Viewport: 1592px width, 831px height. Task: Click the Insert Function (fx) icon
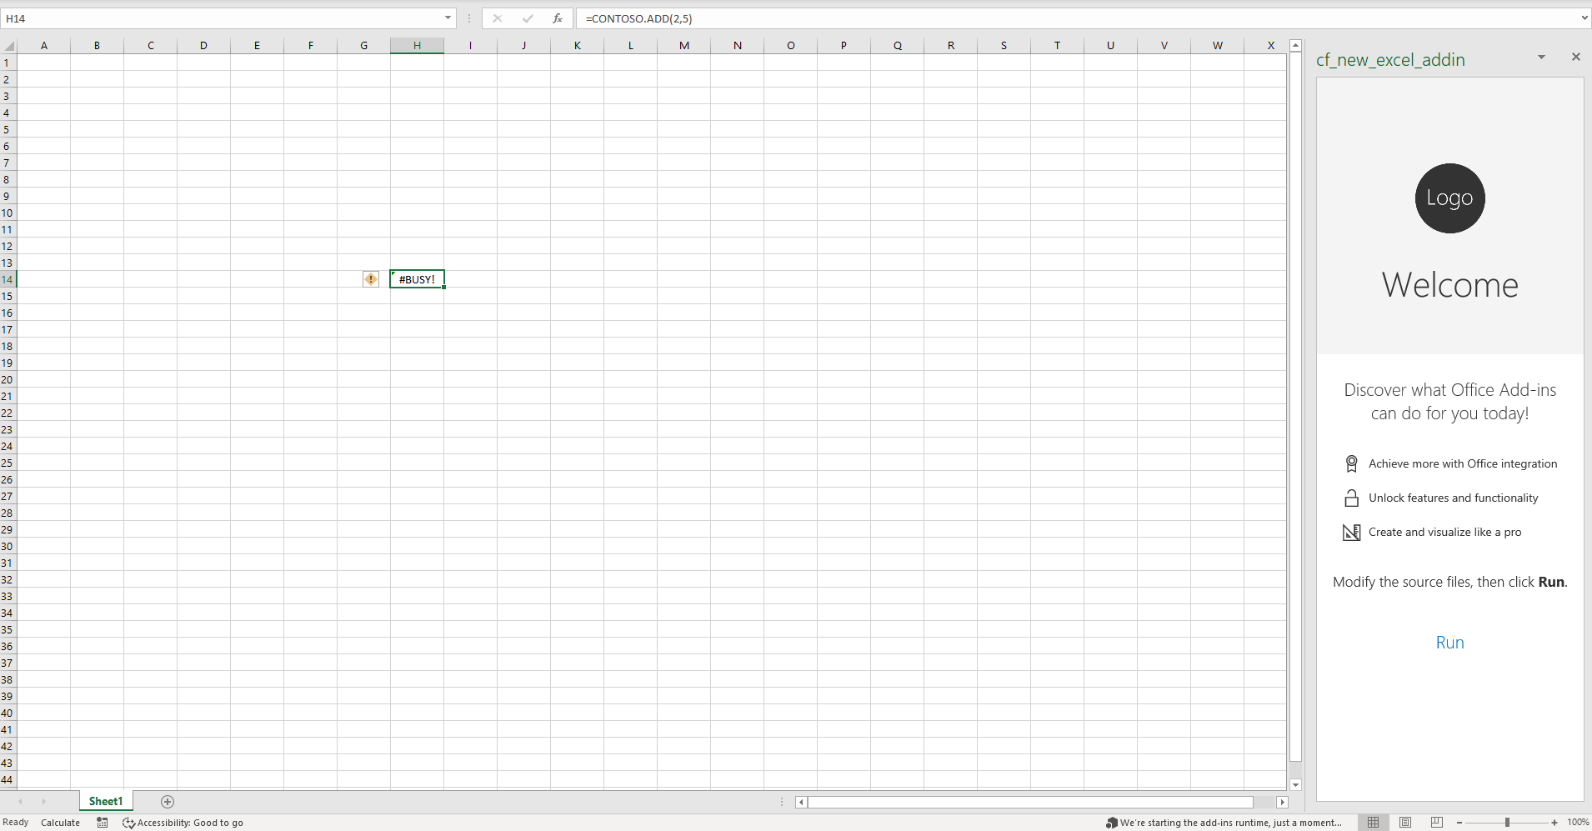[x=557, y=18]
